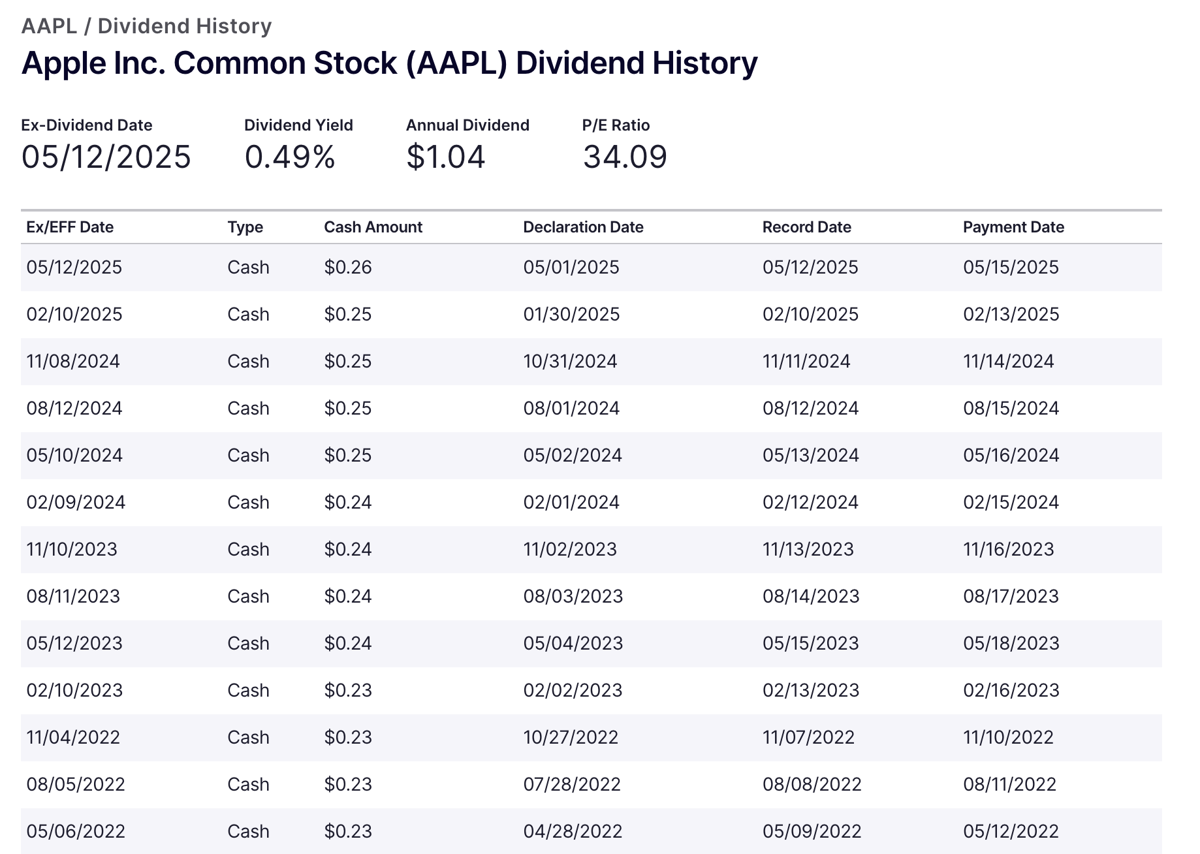Click declaration date 05/04/2023

pyautogui.click(x=573, y=643)
